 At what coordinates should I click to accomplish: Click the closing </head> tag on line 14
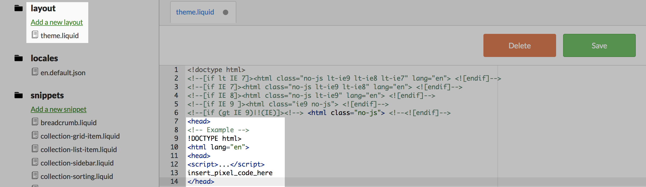[x=201, y=181]
